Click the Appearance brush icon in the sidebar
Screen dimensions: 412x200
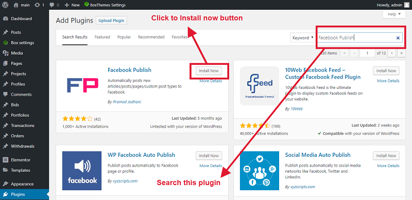(x=5, y=184)
